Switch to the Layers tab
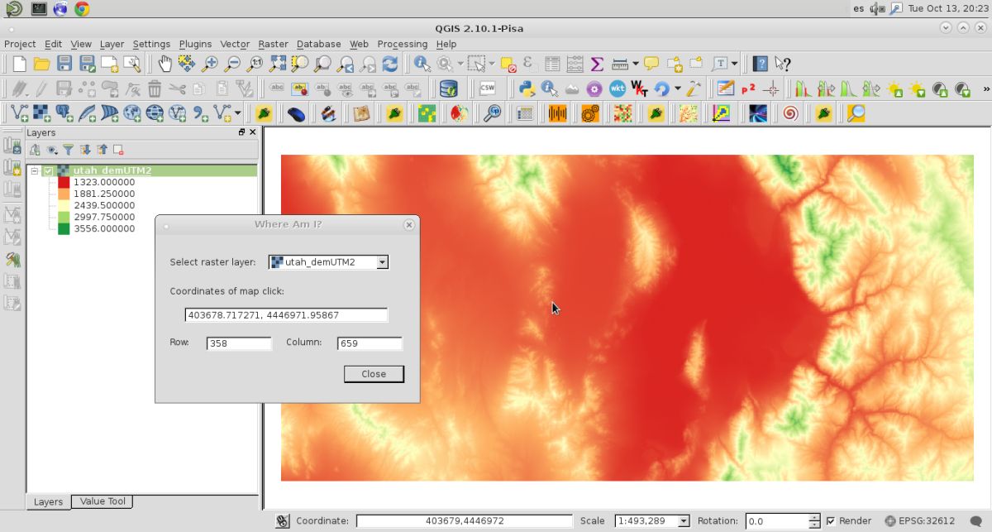The height and width of the screenshot is (532, 992). 48,502
